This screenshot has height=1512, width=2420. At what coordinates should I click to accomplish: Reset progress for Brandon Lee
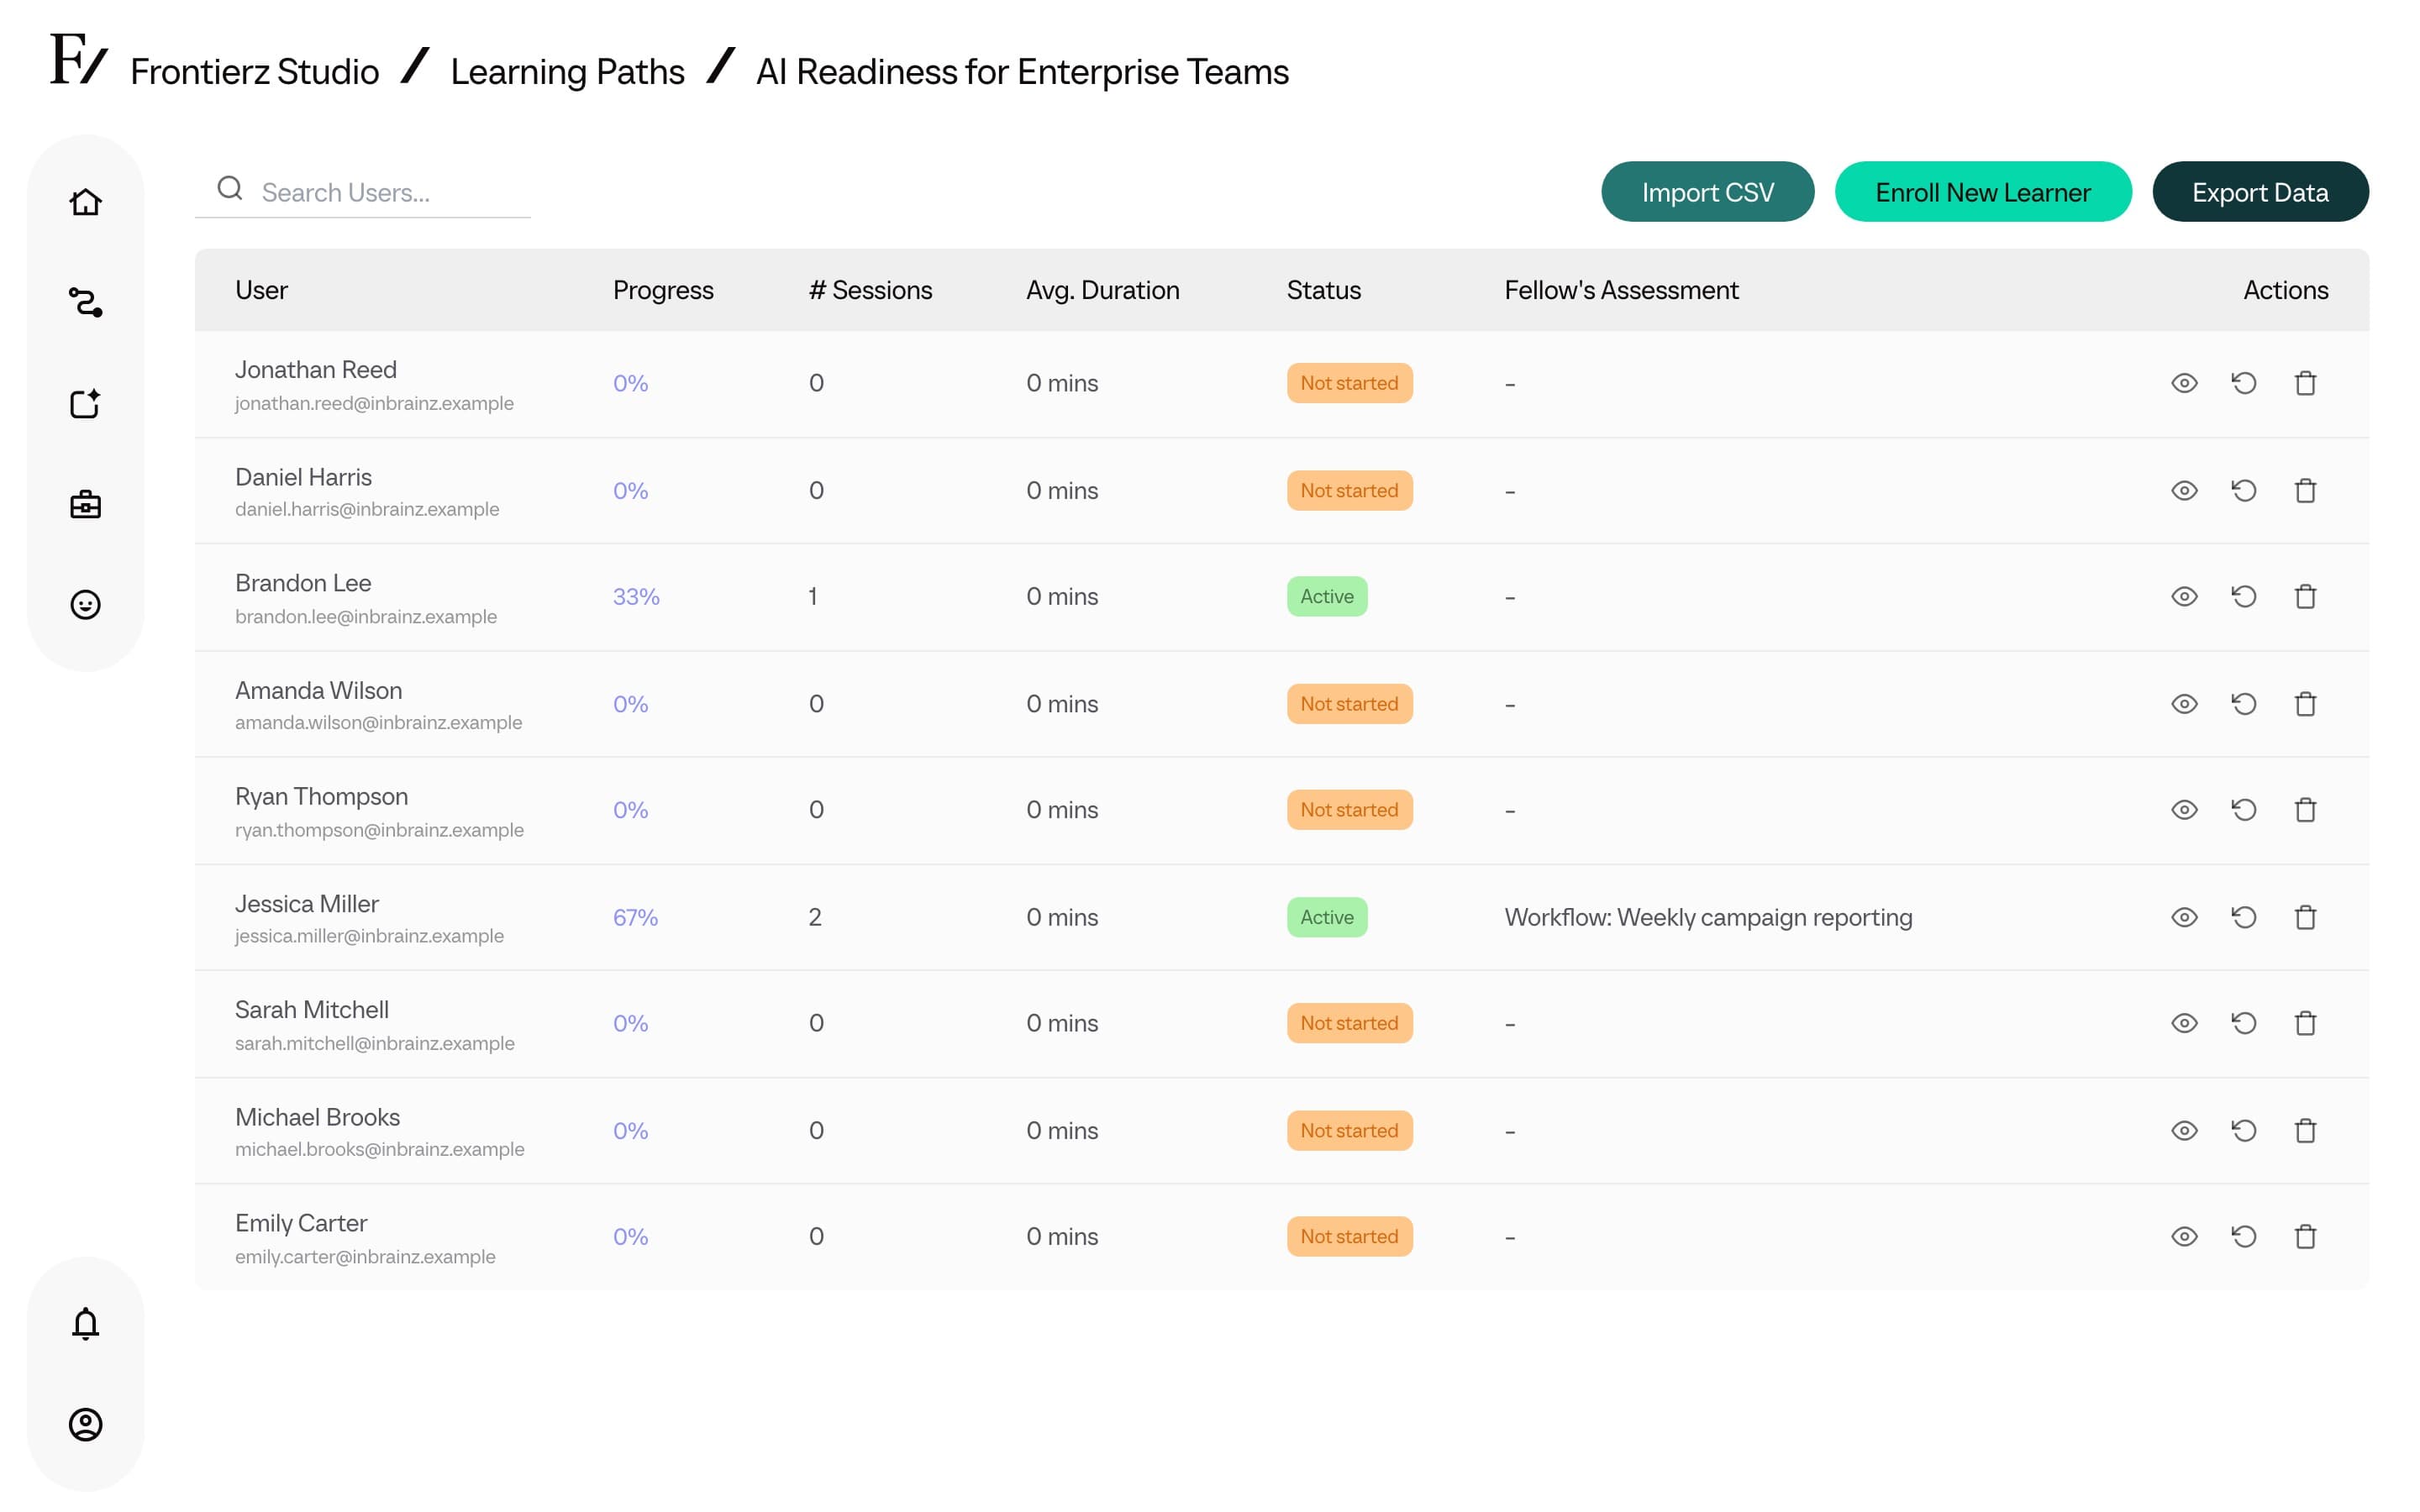click(2244, 596)
